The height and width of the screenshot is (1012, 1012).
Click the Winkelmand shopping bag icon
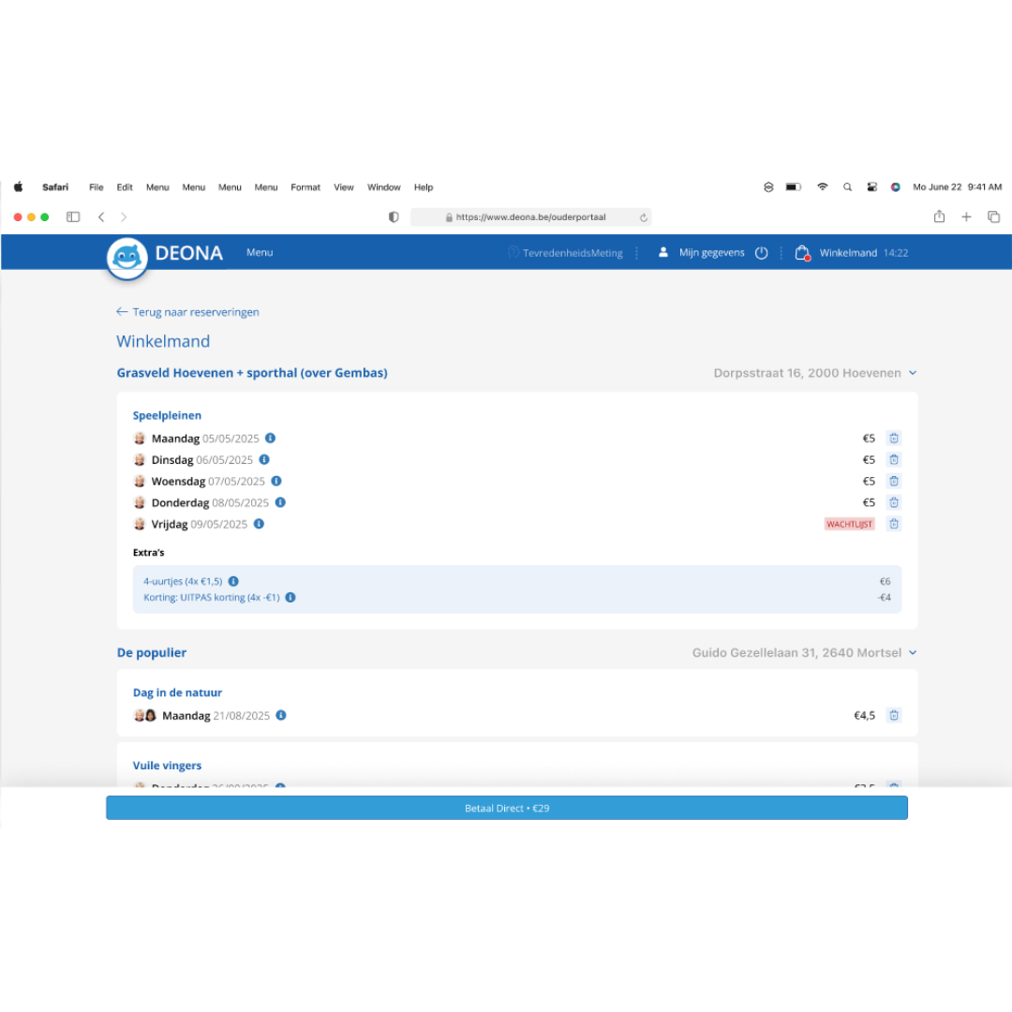(x=802, y=253)
